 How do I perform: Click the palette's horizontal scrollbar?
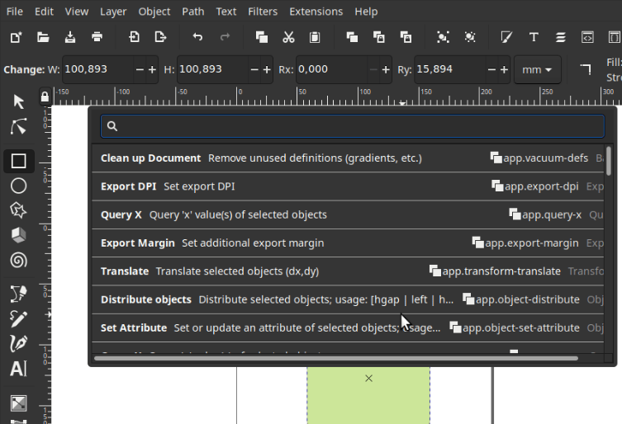click(x=336, y=358)
